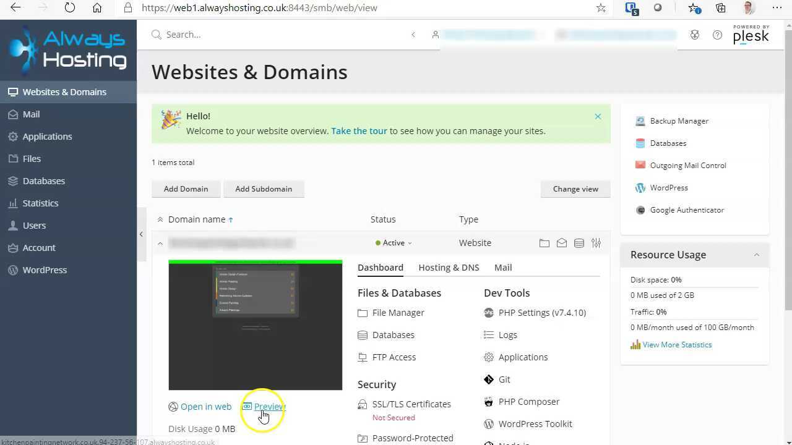The image size is (792, 445).
Task: Click the search magnifier icon
Action: click(157, 35)
